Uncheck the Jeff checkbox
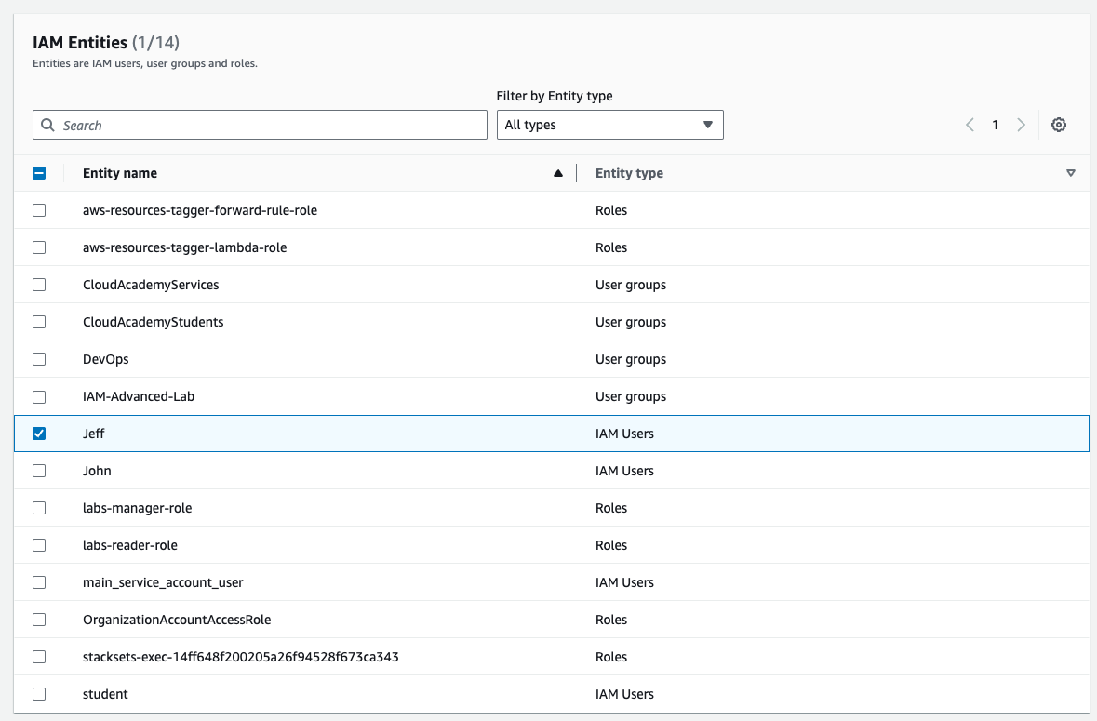1097x721 pixels. click(39, 434)
